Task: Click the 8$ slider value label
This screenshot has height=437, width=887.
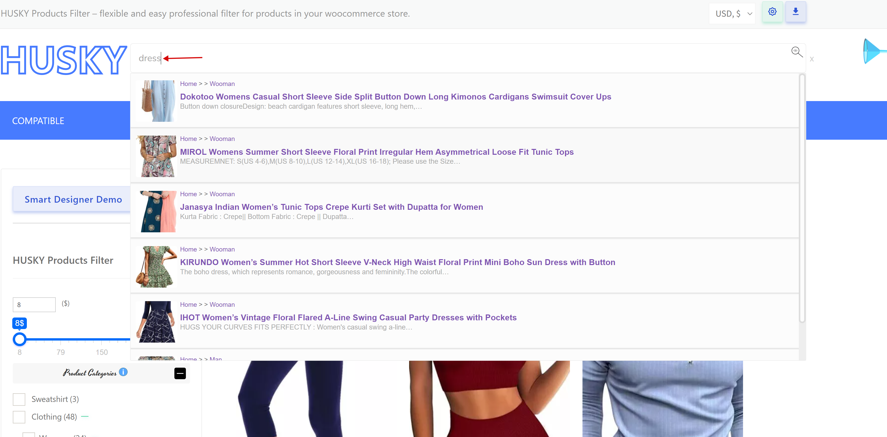Action: pyautogui.click(x=20, y=323)
